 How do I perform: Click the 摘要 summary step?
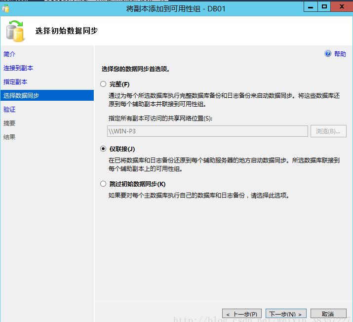pos(9,123)
